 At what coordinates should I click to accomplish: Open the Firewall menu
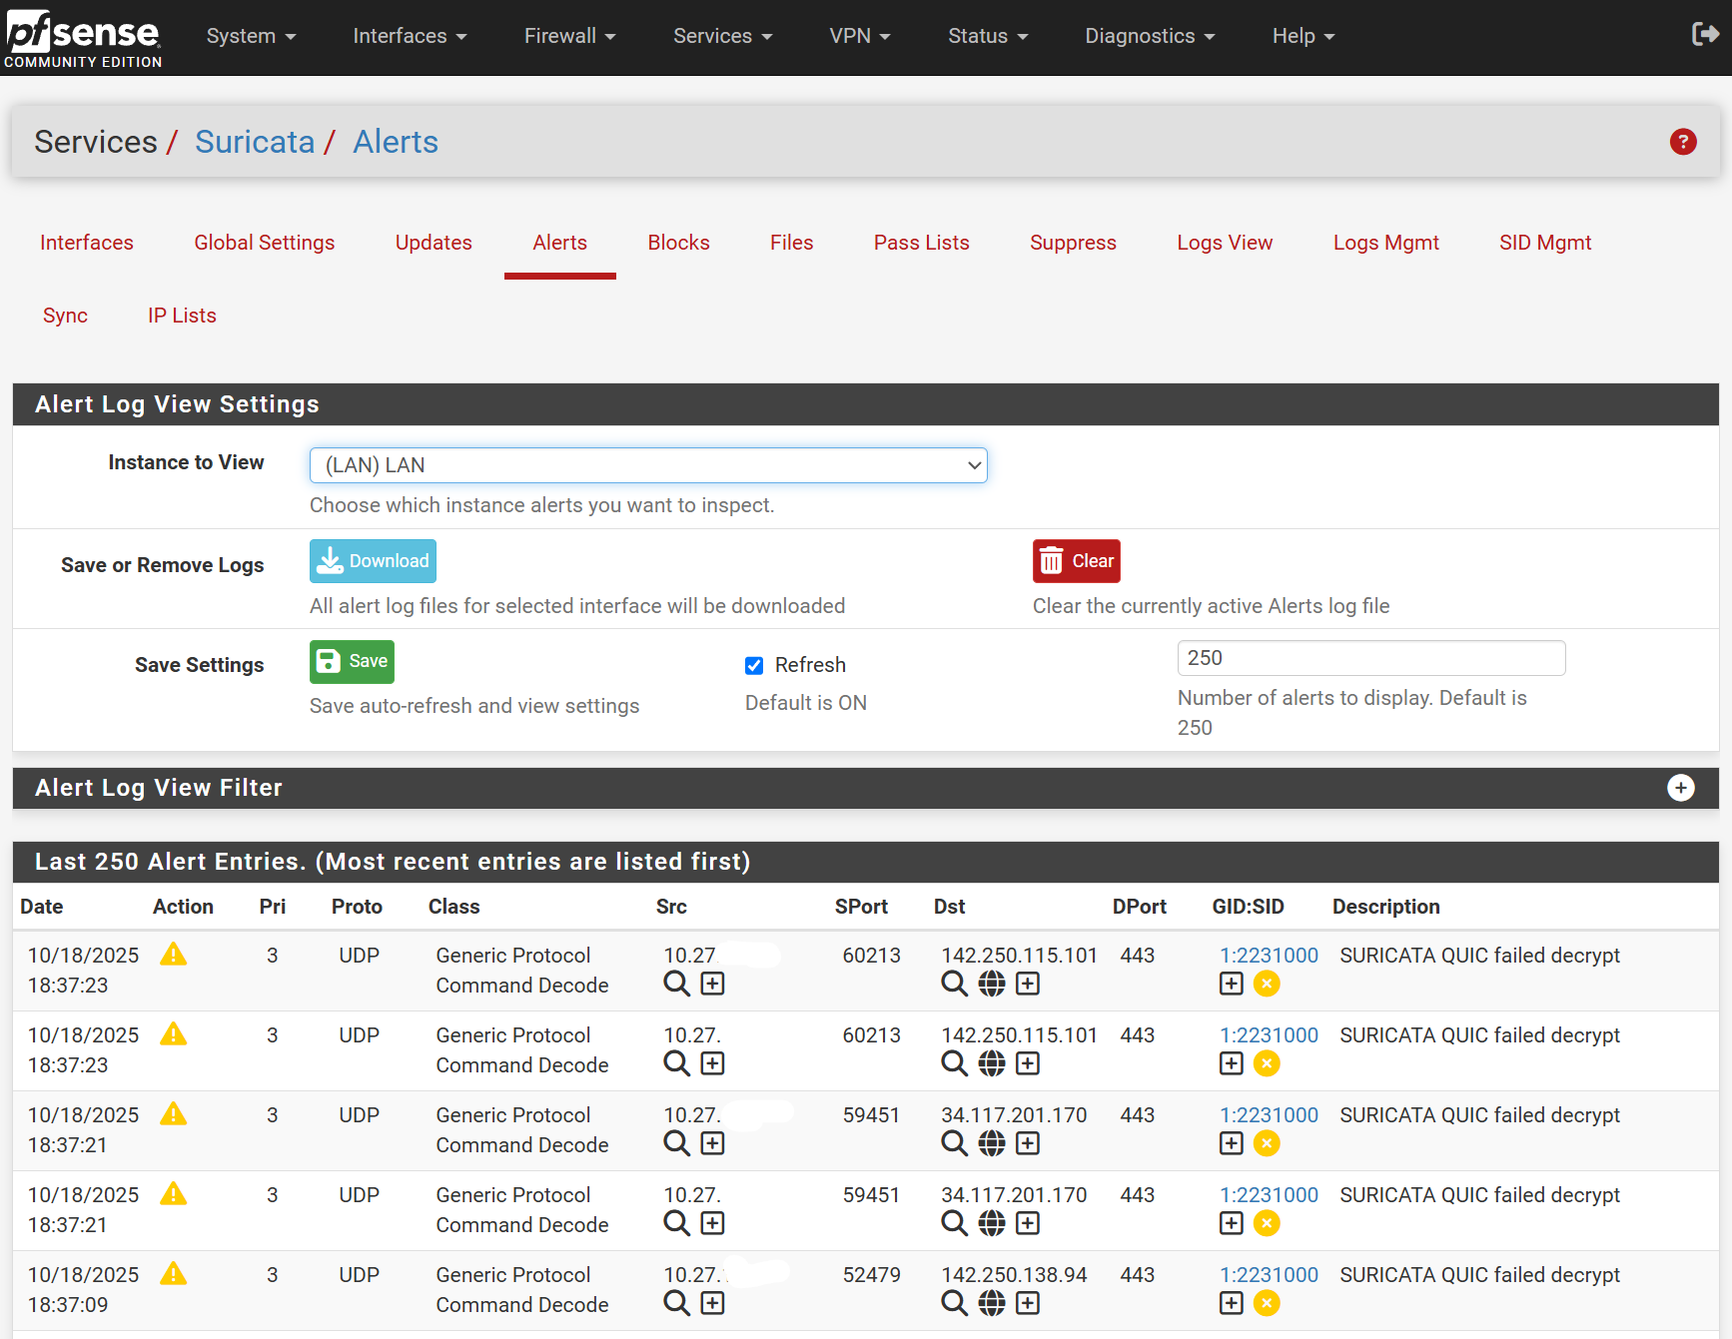click(569, 36)
